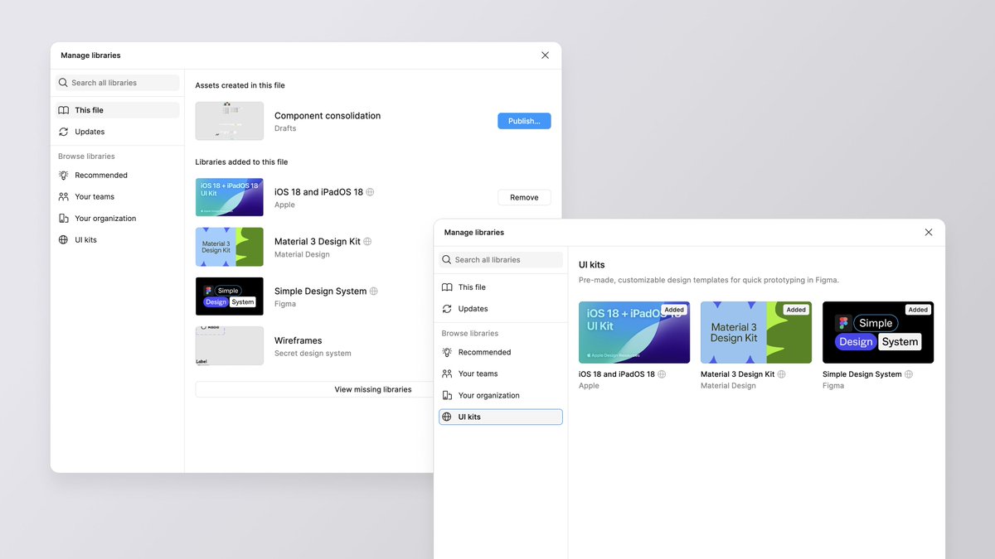This screenshot has width=995, height=559.
Task: Click the Added badge on iOS 18 card
Action: pos(674,310)
